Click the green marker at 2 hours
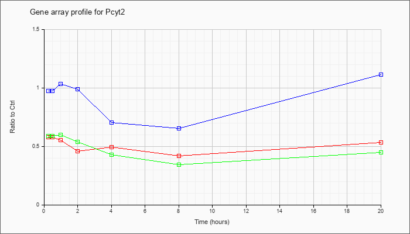This screenshot has width=410, height=234. [x=77, y=142]
